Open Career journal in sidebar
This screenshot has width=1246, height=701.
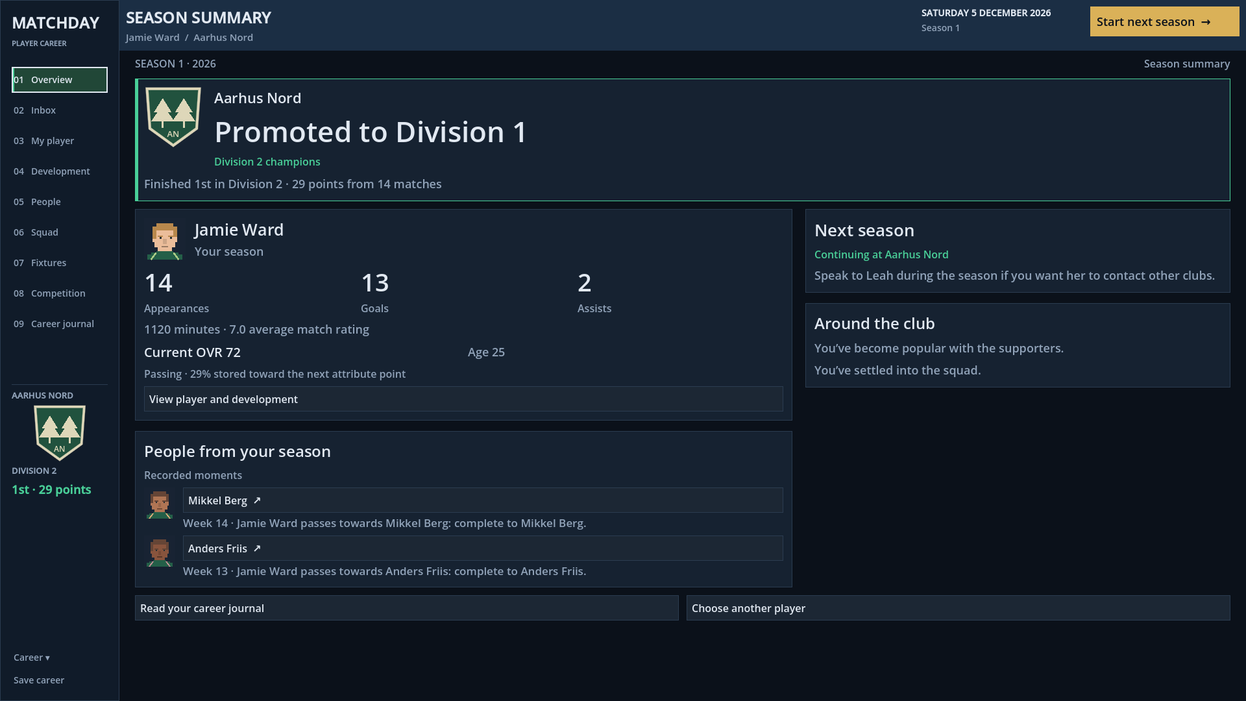[x=60, y=324]
